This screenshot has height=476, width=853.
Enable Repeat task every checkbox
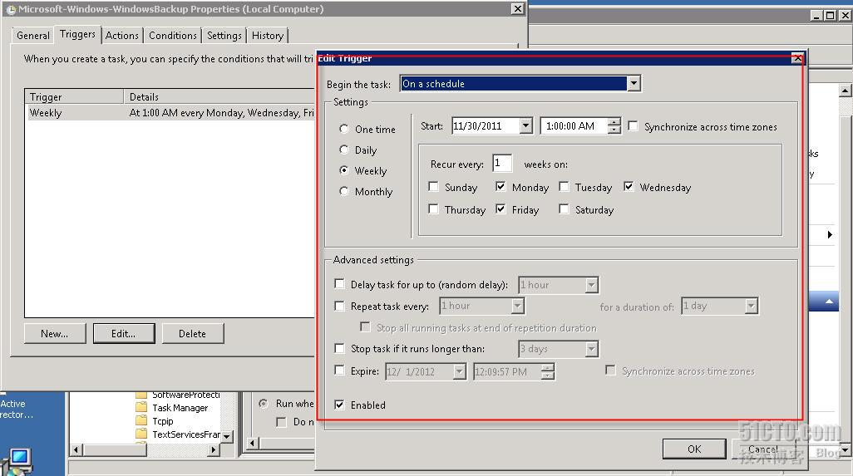tap(339, 306)
